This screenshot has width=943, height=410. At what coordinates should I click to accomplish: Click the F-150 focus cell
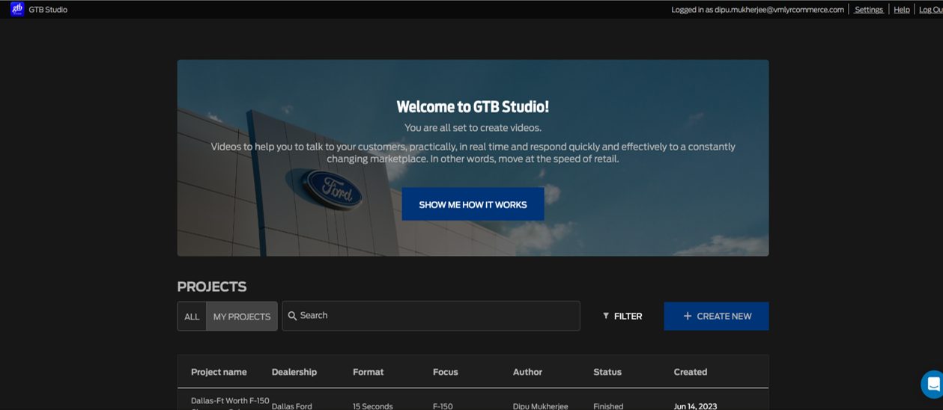[x=443, y=406]
